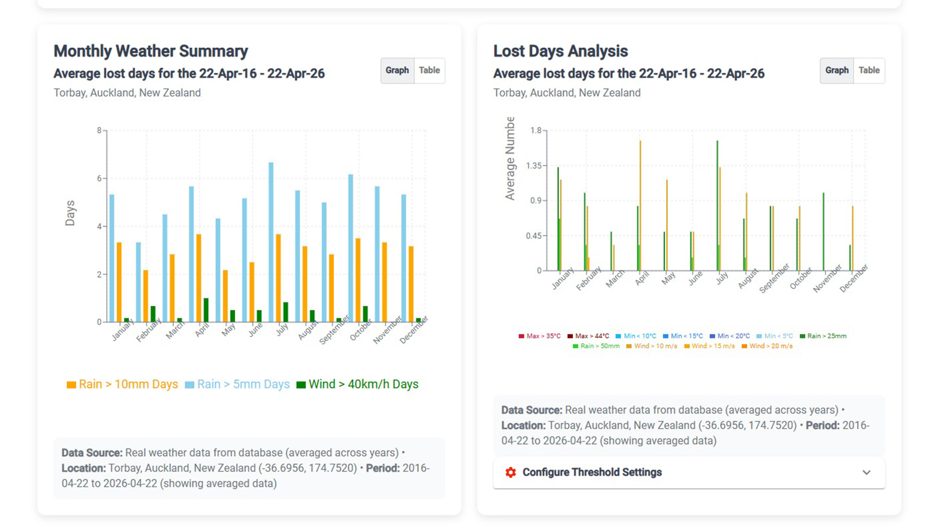The height and width of the screenshot is (526, 935).
Task: Click the November green bar in Lost Days Analysis
Action: click(823, 232)
